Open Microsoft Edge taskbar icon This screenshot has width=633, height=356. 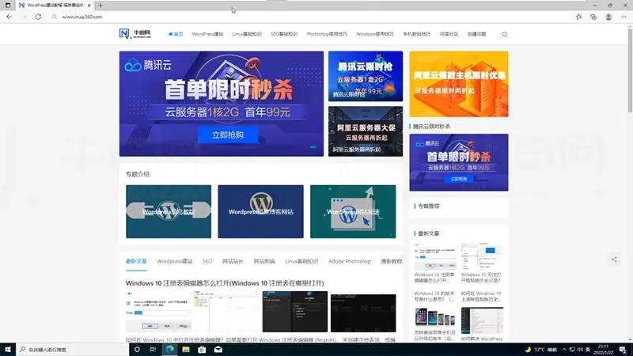point(169,350)
